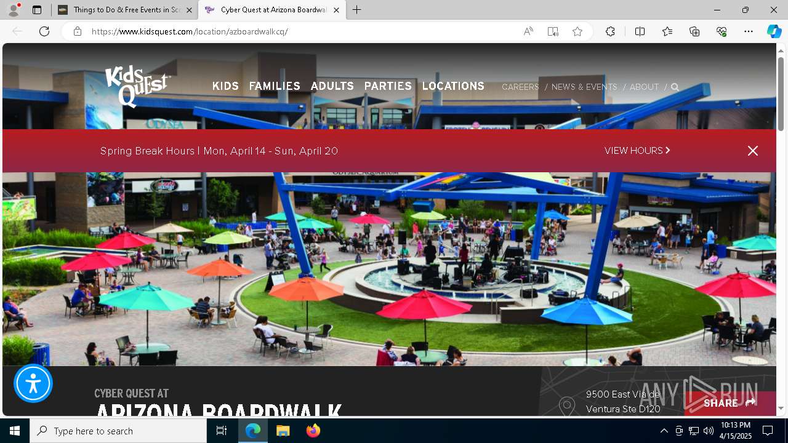Open the tab actions menu icon
The height and width of the screenshot is (443, 788).
pos(37,10)
